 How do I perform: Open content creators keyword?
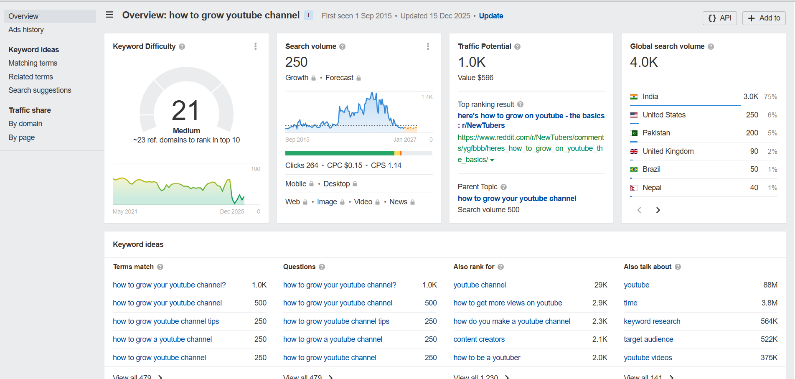pos(479,339)
